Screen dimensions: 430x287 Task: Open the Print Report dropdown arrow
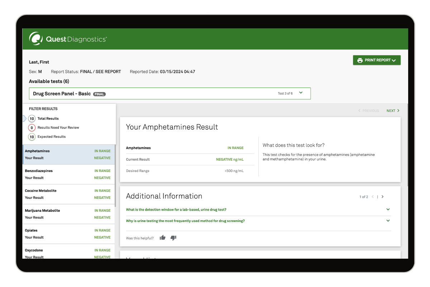pyautogui.click(x=394, y=60)
